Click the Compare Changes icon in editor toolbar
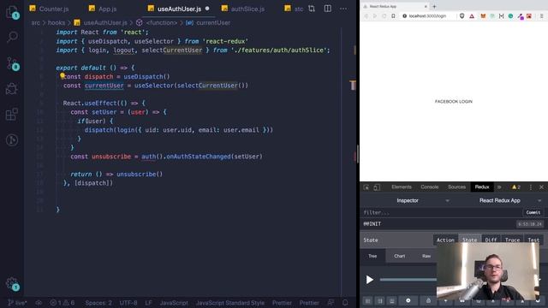This screenshot has width=548, height=308. click(x=312, y=9)
